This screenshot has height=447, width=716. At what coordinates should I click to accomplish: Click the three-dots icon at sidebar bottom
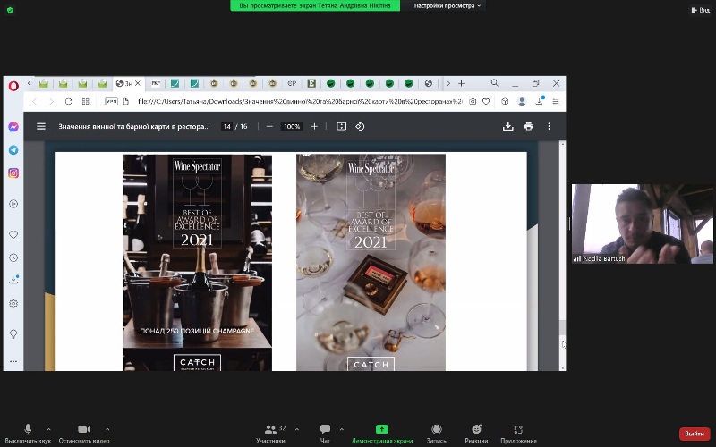point(13,361)
